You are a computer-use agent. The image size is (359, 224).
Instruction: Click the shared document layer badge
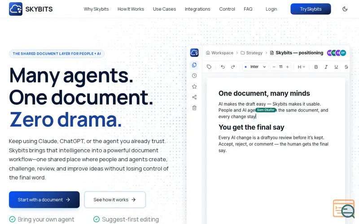point(57,54)
